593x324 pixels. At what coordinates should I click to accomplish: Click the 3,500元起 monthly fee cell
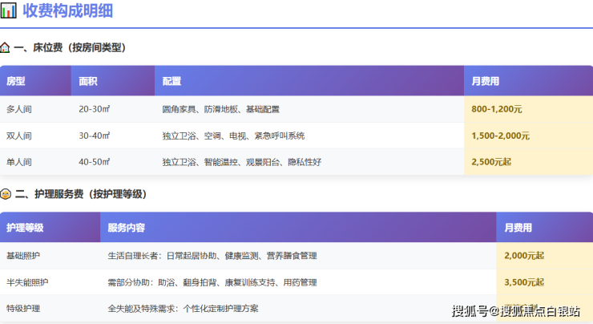tap(524, 282)
